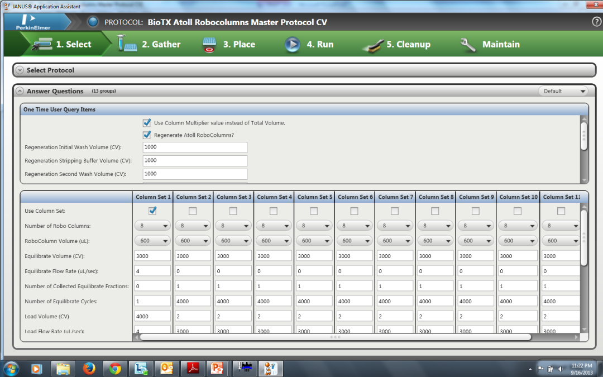The height and width of the screenshot is (377, 603).
Task: Open JANUS Application Assistant taskbar icon
Action: tap(270, 369)
